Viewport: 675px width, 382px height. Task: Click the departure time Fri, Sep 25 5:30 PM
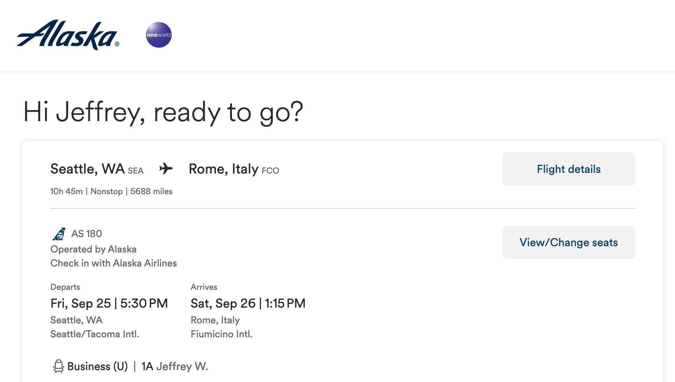coord(109,303)
